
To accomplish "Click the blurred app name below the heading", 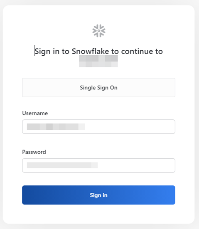I will [98, 61].
